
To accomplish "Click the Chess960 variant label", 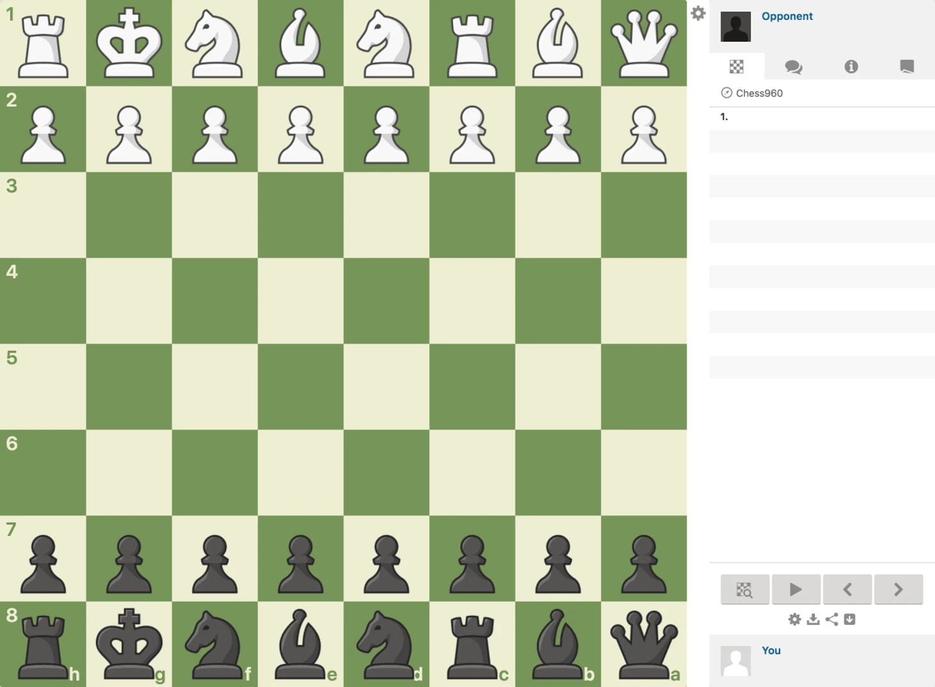I will [x=760, y=93].
